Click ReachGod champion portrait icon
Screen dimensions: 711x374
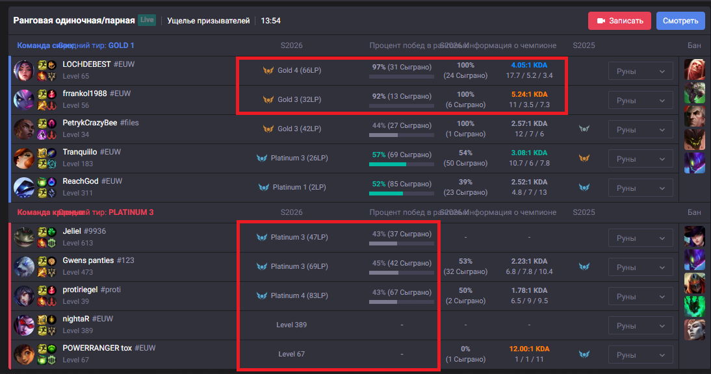[x=24, y=188]
